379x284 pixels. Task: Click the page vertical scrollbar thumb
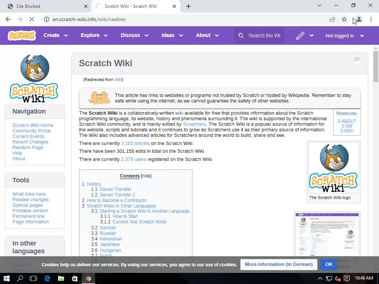point(376,67)
